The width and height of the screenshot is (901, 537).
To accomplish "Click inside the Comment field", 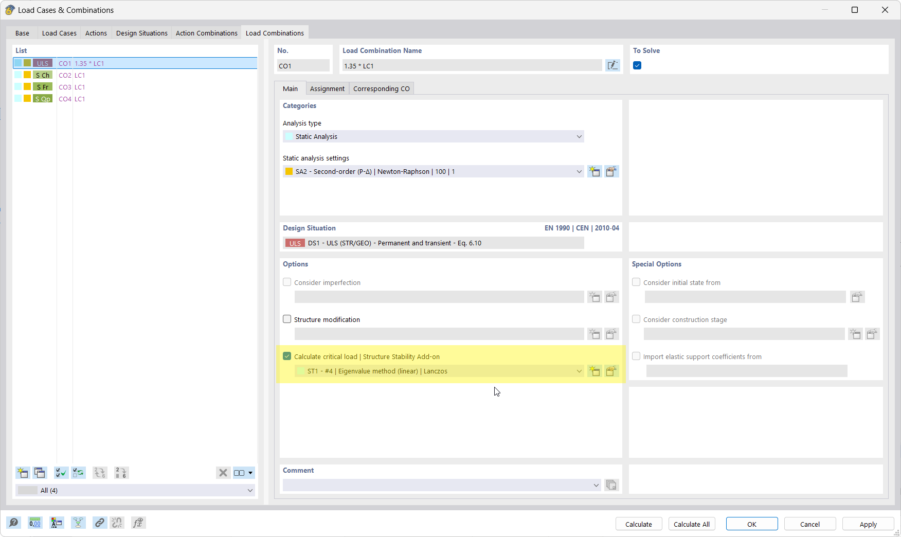I will click(x=437, y=485).
